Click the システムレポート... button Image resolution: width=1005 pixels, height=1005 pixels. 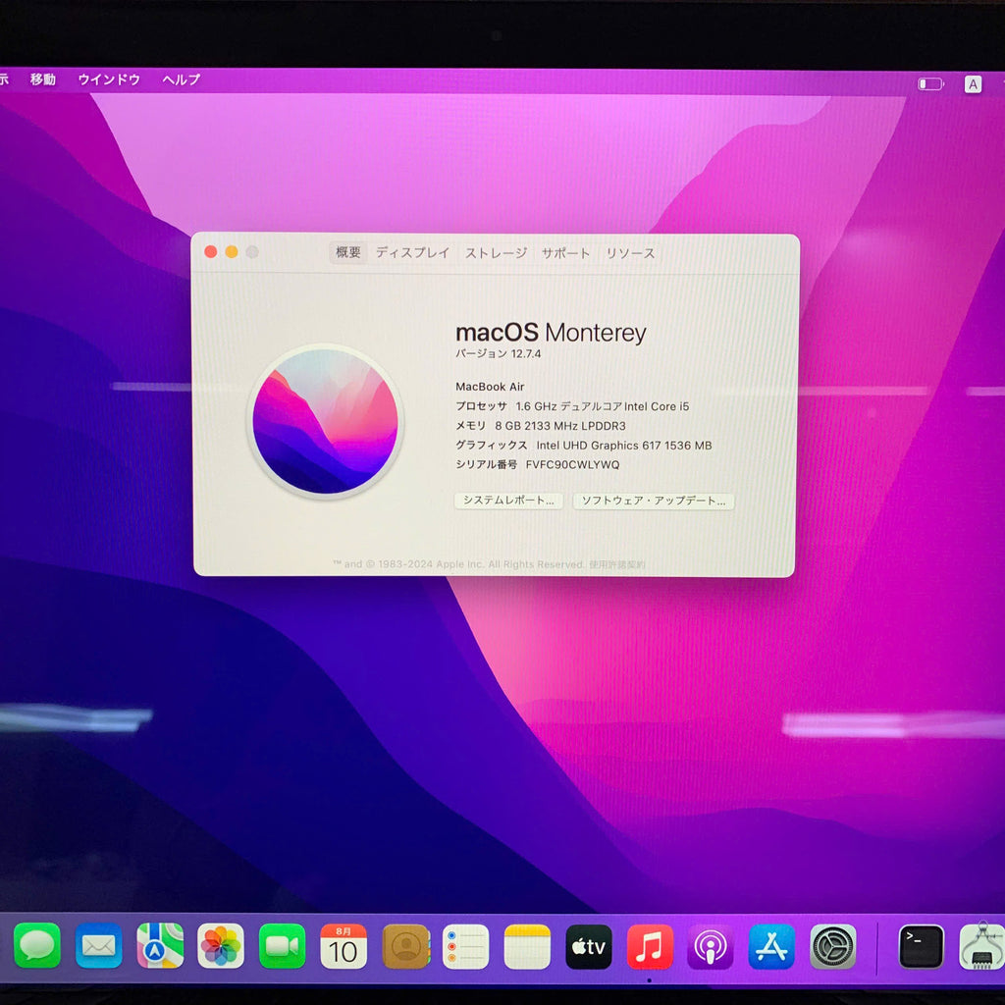[508, 501]
